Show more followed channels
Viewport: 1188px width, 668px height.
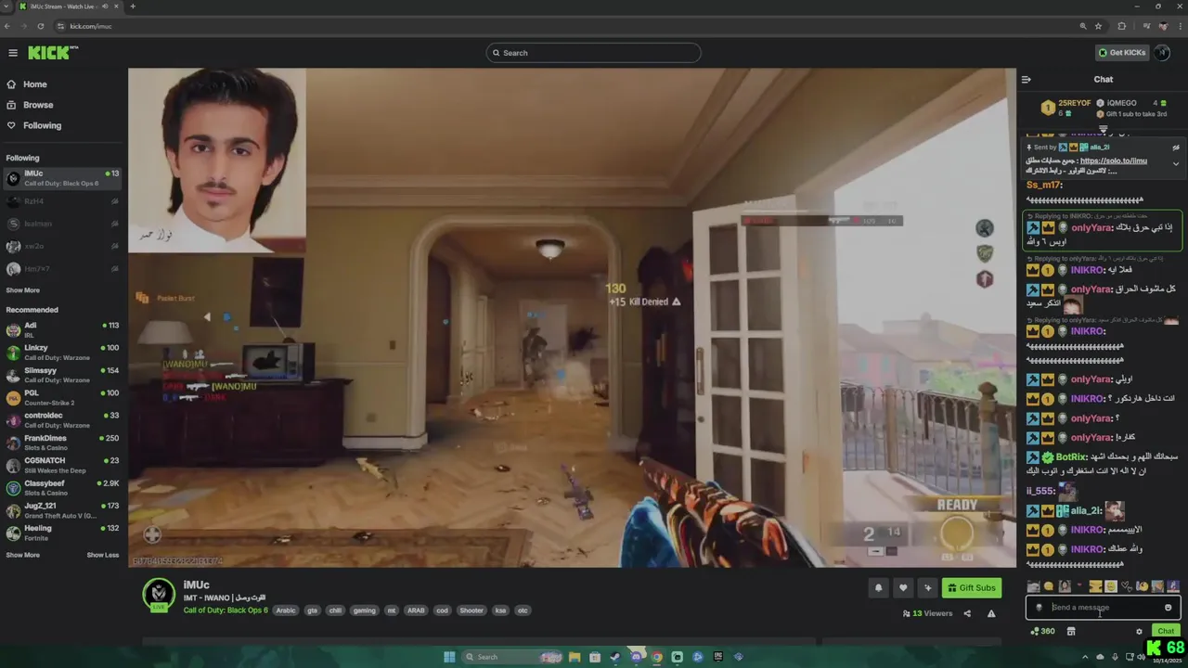22,290
